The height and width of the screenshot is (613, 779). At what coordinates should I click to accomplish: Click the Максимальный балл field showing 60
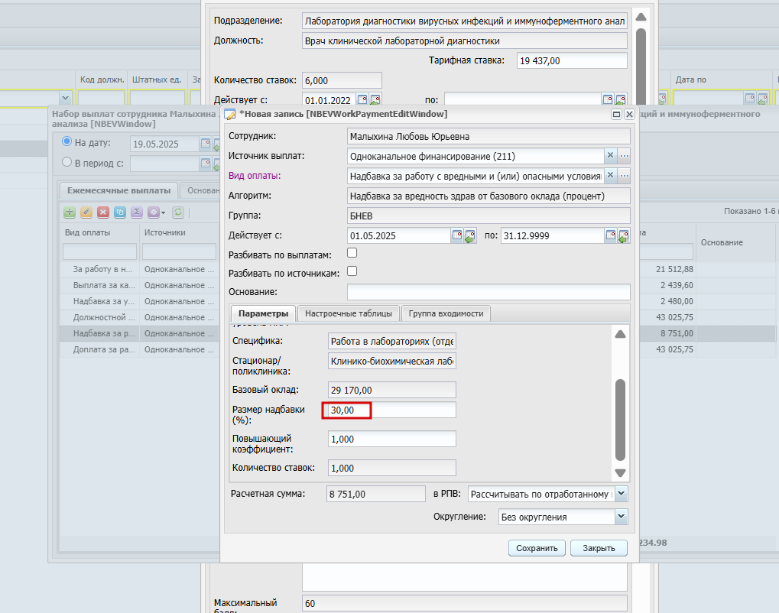pos(465,603)
